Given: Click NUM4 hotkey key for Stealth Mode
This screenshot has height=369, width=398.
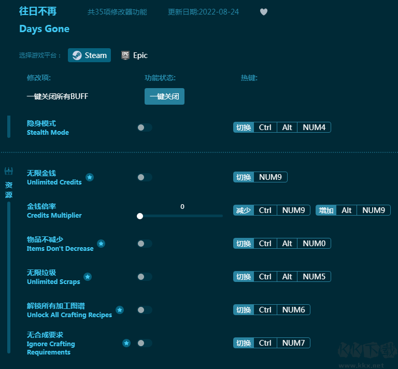Looking at the screenshot, I should tap(314, 127).
